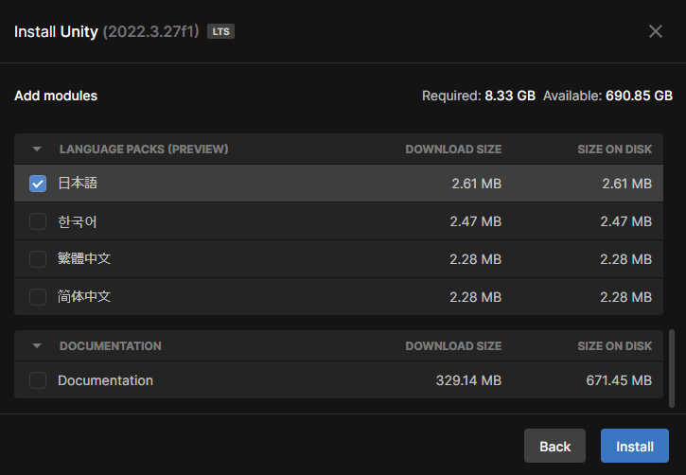
Task: Collapse the Documentation section arrow
Action: click(x=37, y=346)
